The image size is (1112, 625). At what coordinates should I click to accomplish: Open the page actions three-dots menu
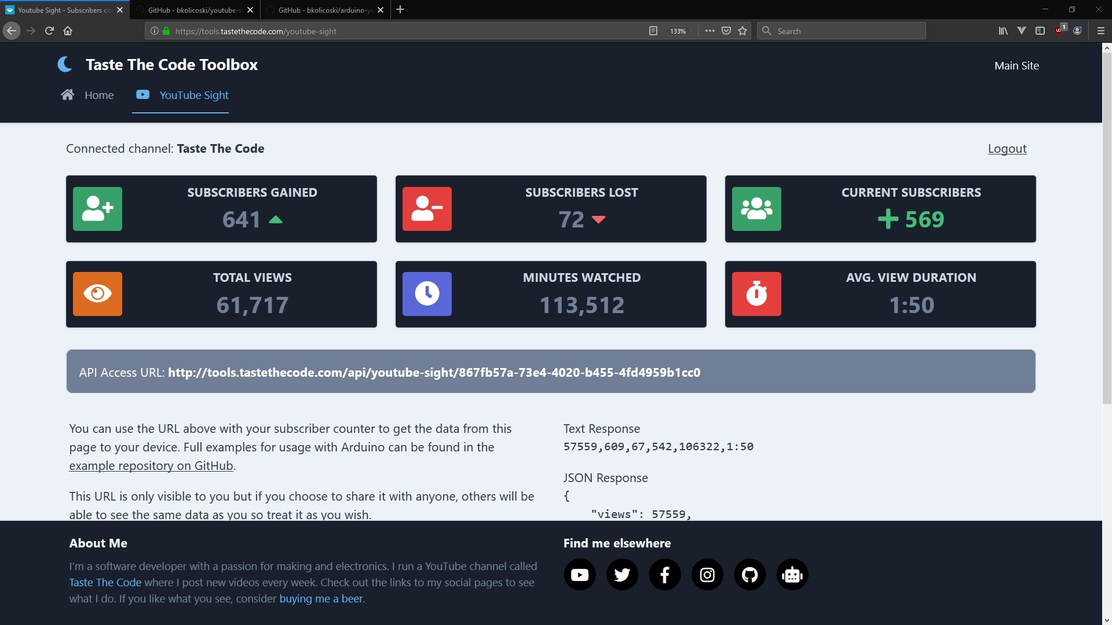tap(709, 31)
